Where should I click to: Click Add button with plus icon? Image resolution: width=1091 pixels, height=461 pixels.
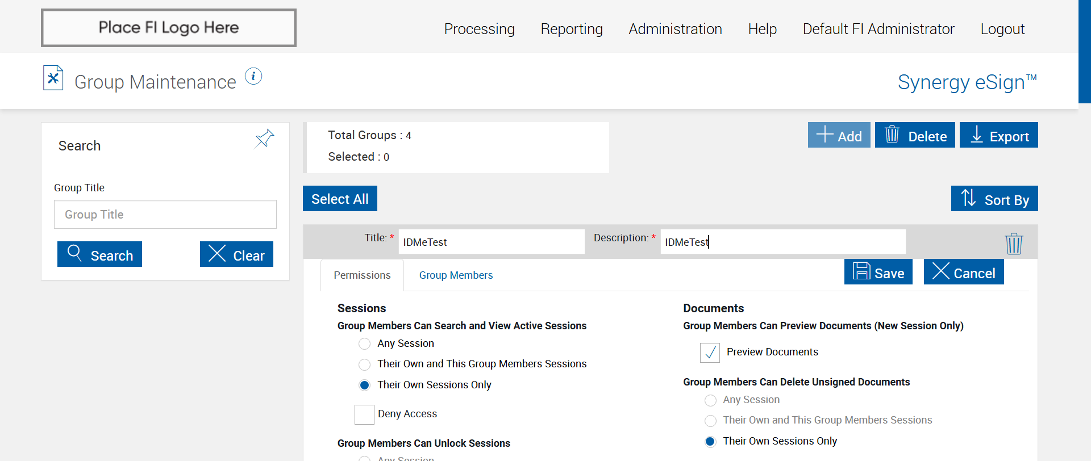(x=839, y=135)
